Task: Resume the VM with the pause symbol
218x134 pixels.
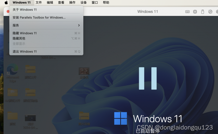Action: click(x=148, y=78)
